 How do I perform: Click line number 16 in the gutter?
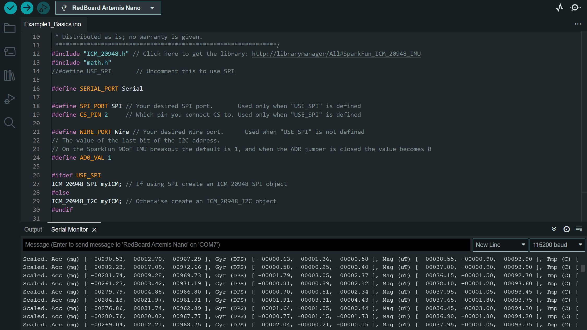36,89
